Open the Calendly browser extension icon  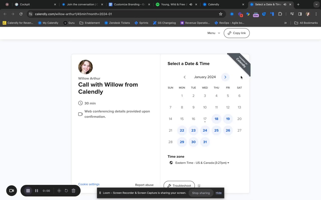(x=232, y=14)
